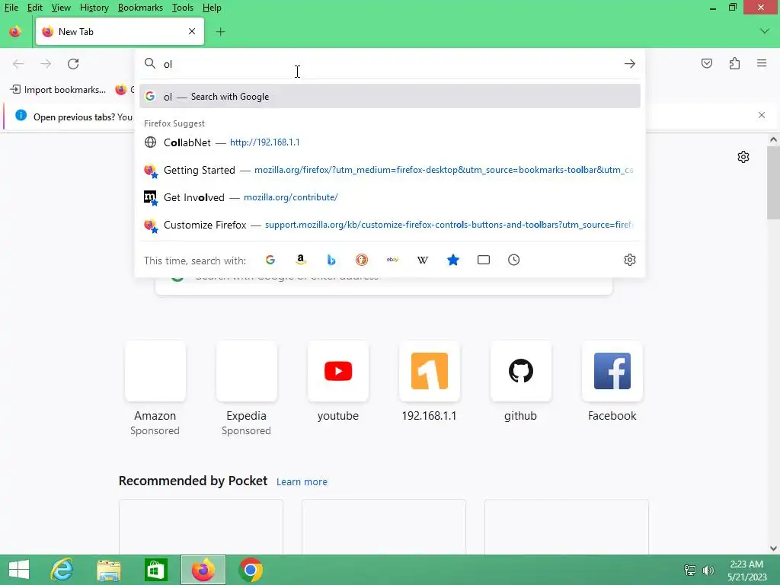
Task: Select 'ol — Search with Google' suggestion
Action: 389,97
